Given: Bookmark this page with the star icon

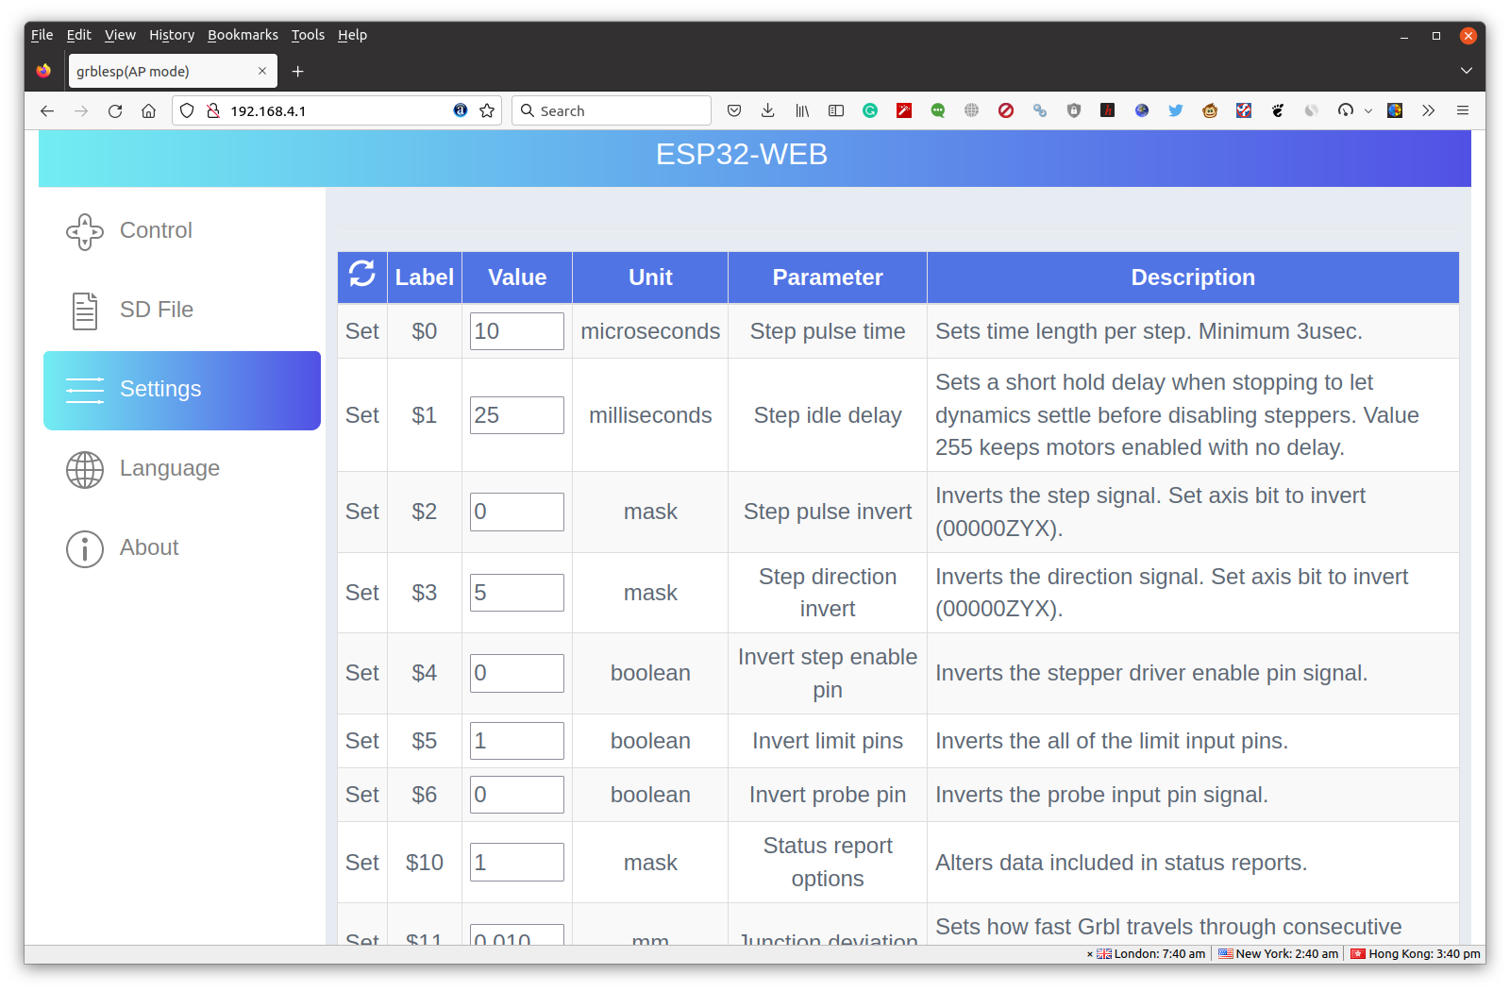Looking at the screenshot, I should coord(487,110).
